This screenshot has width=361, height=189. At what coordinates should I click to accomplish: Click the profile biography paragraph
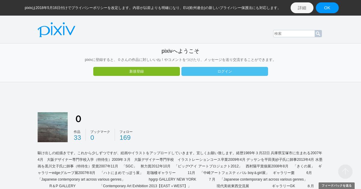(x=180, y=169)
